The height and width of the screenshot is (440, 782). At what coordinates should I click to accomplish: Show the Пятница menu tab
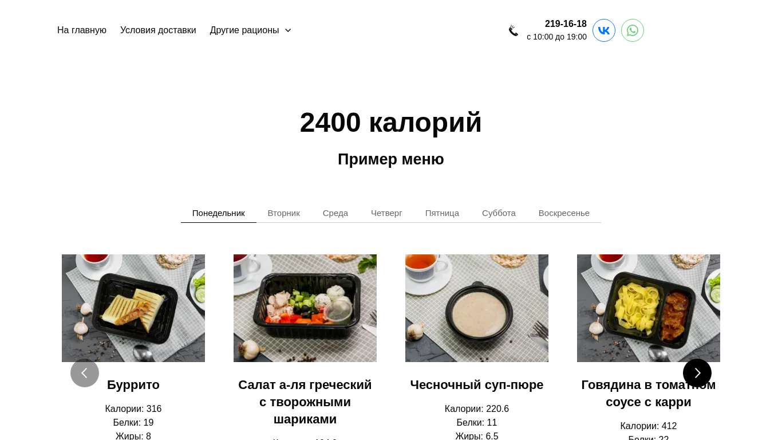pos(442,213)
